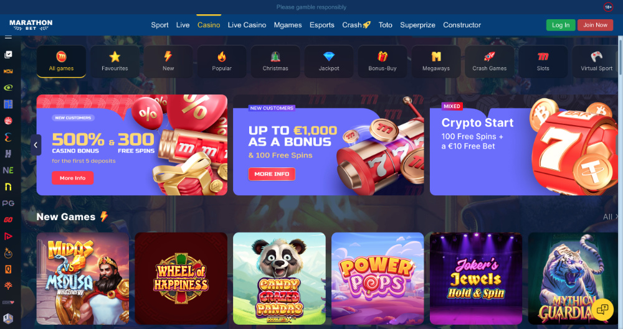This screenshot has height=329, width=623.
Task: Choose the Christmas games category
Action: tap(275, 62)
